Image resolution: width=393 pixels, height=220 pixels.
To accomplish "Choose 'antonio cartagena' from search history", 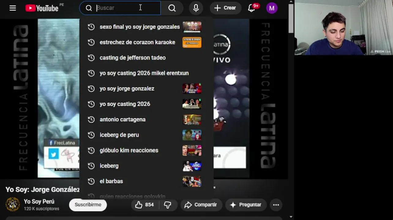I will (146, 119).
